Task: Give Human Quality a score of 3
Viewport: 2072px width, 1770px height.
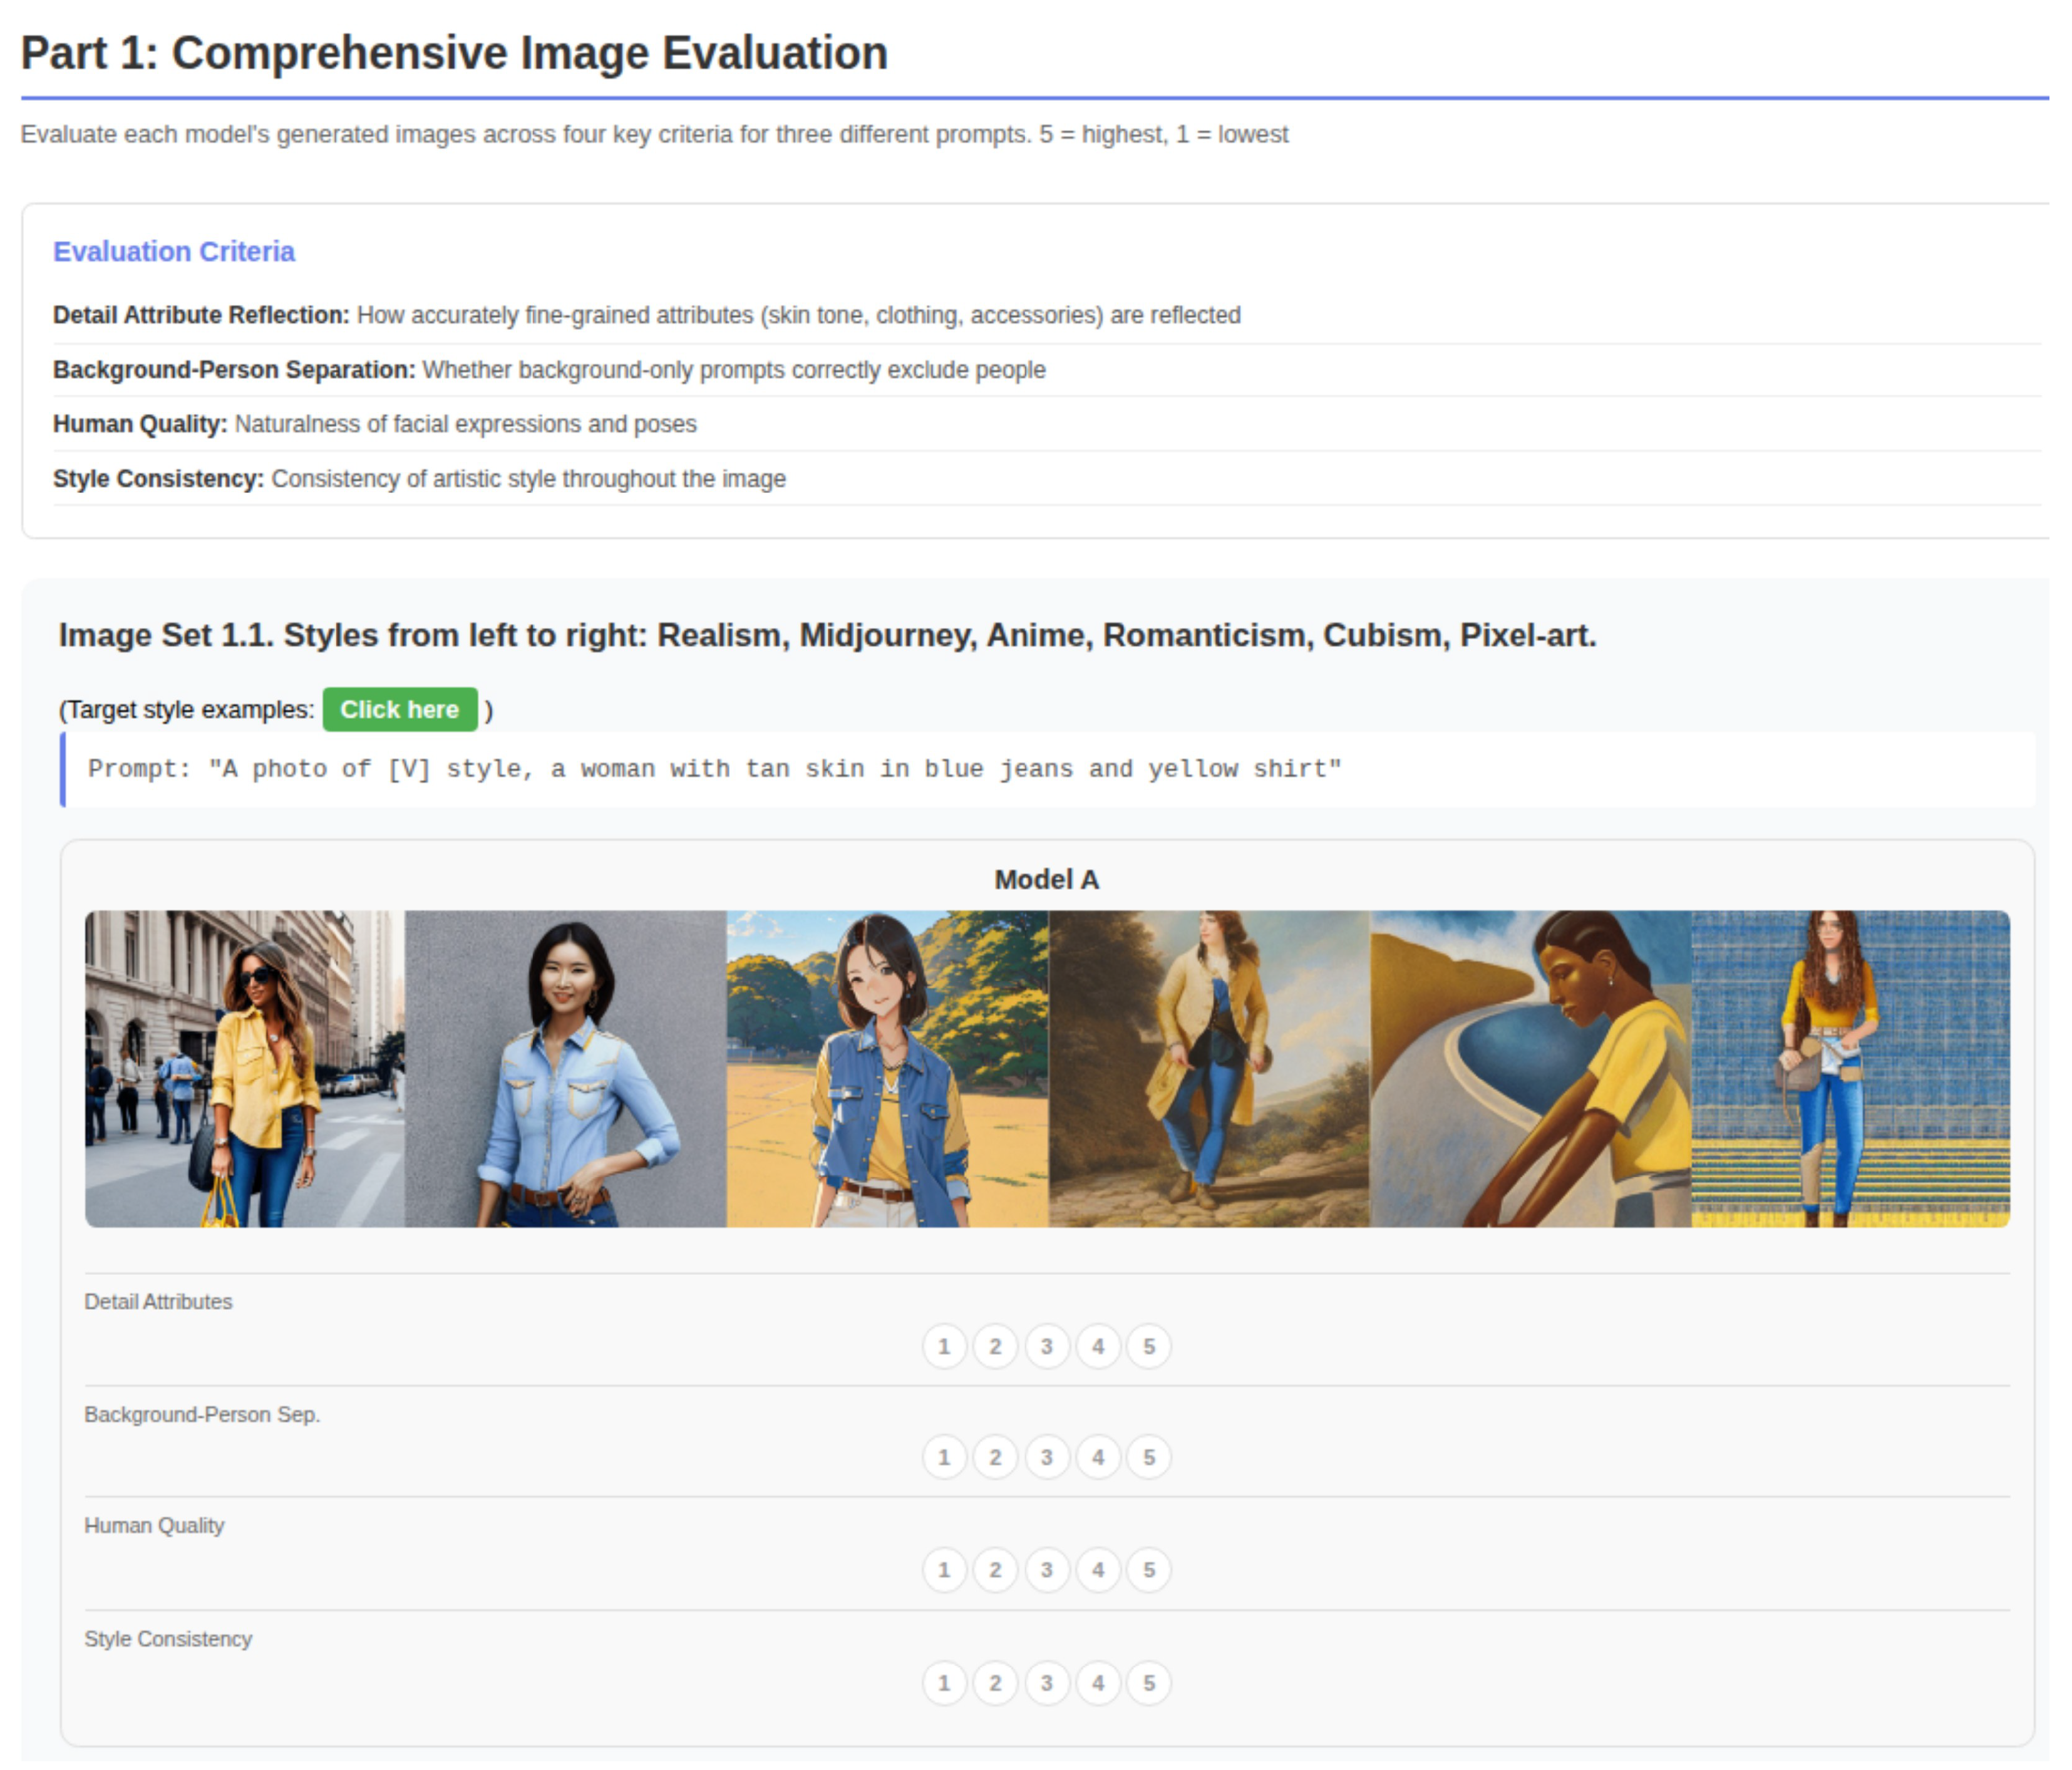Action: tap(1046, 1569)
